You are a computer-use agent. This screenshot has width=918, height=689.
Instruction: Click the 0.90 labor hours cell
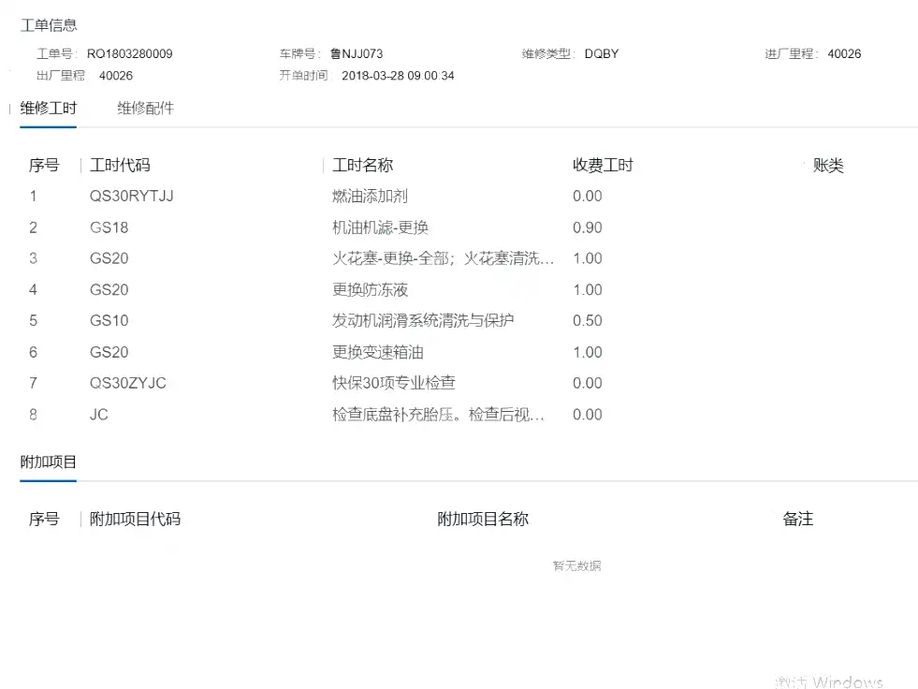[588, 227]
